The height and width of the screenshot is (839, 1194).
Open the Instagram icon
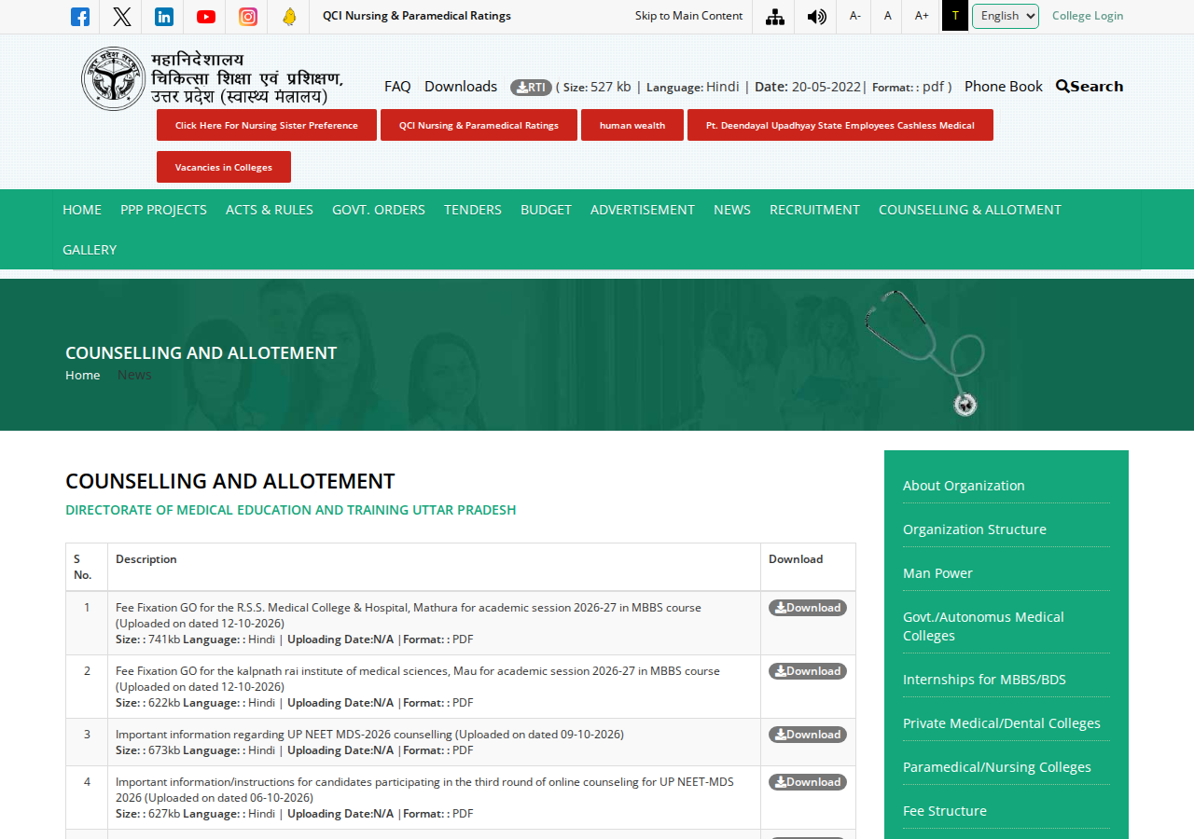pyautogui.click(x=248, y=16)
